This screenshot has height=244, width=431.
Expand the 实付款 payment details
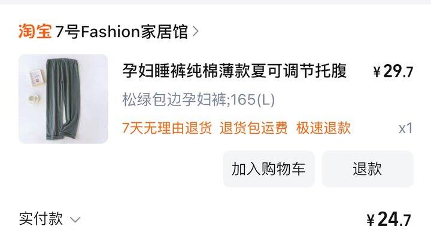[x=50, y=219]
